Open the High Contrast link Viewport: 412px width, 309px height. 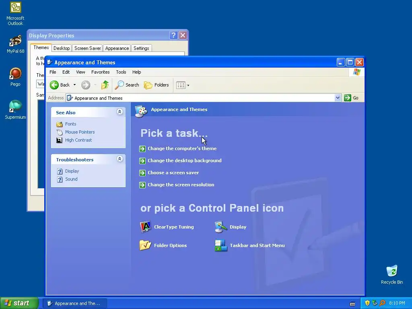coord(78,140)
